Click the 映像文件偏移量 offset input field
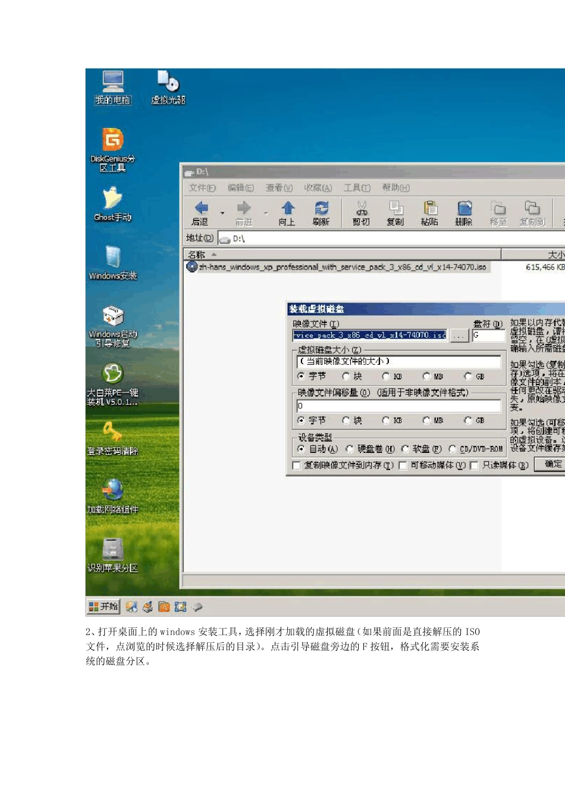The width and height of the screenshot is (565, 800). coord(398,405)
